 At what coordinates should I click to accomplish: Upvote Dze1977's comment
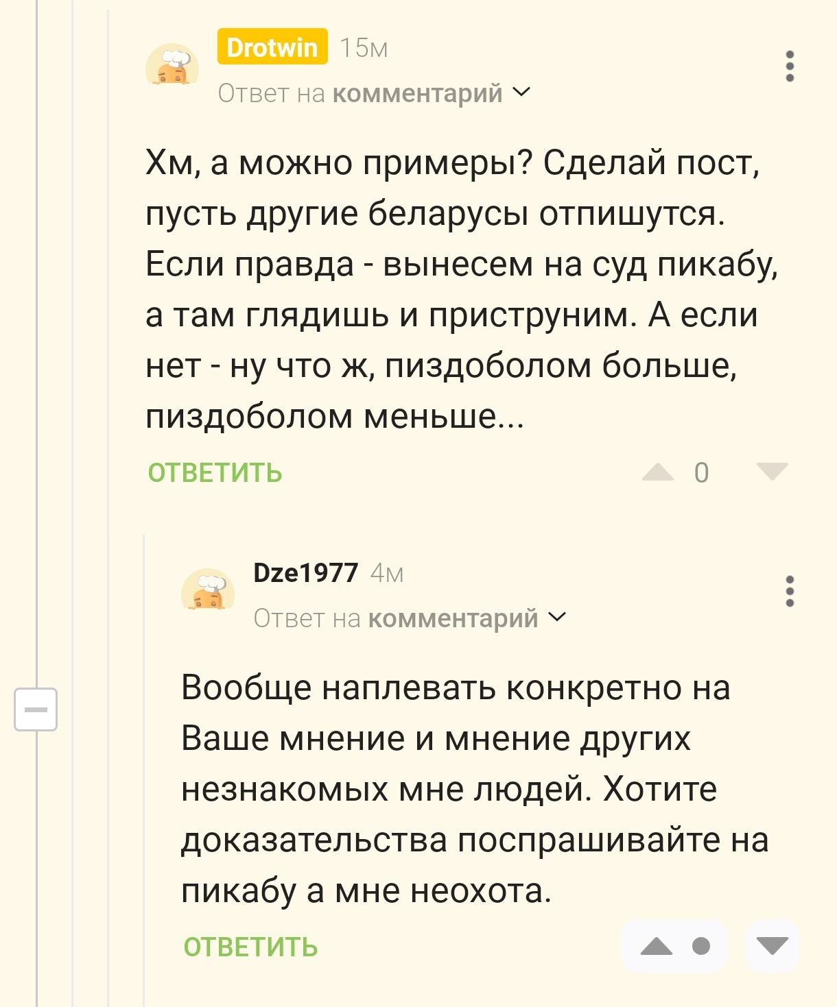[x=657, y=947]
